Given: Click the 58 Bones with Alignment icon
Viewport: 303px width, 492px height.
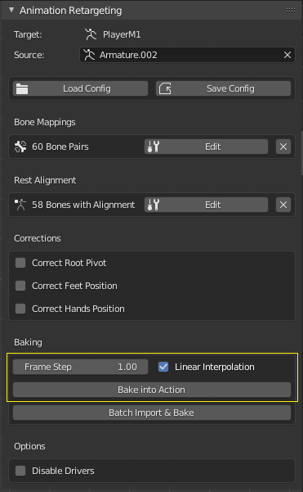Looking at the screenshot, I should pyautogui.click(x=20, y=205).
